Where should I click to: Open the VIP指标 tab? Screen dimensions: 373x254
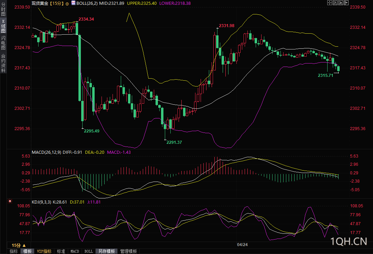[44, 251]
